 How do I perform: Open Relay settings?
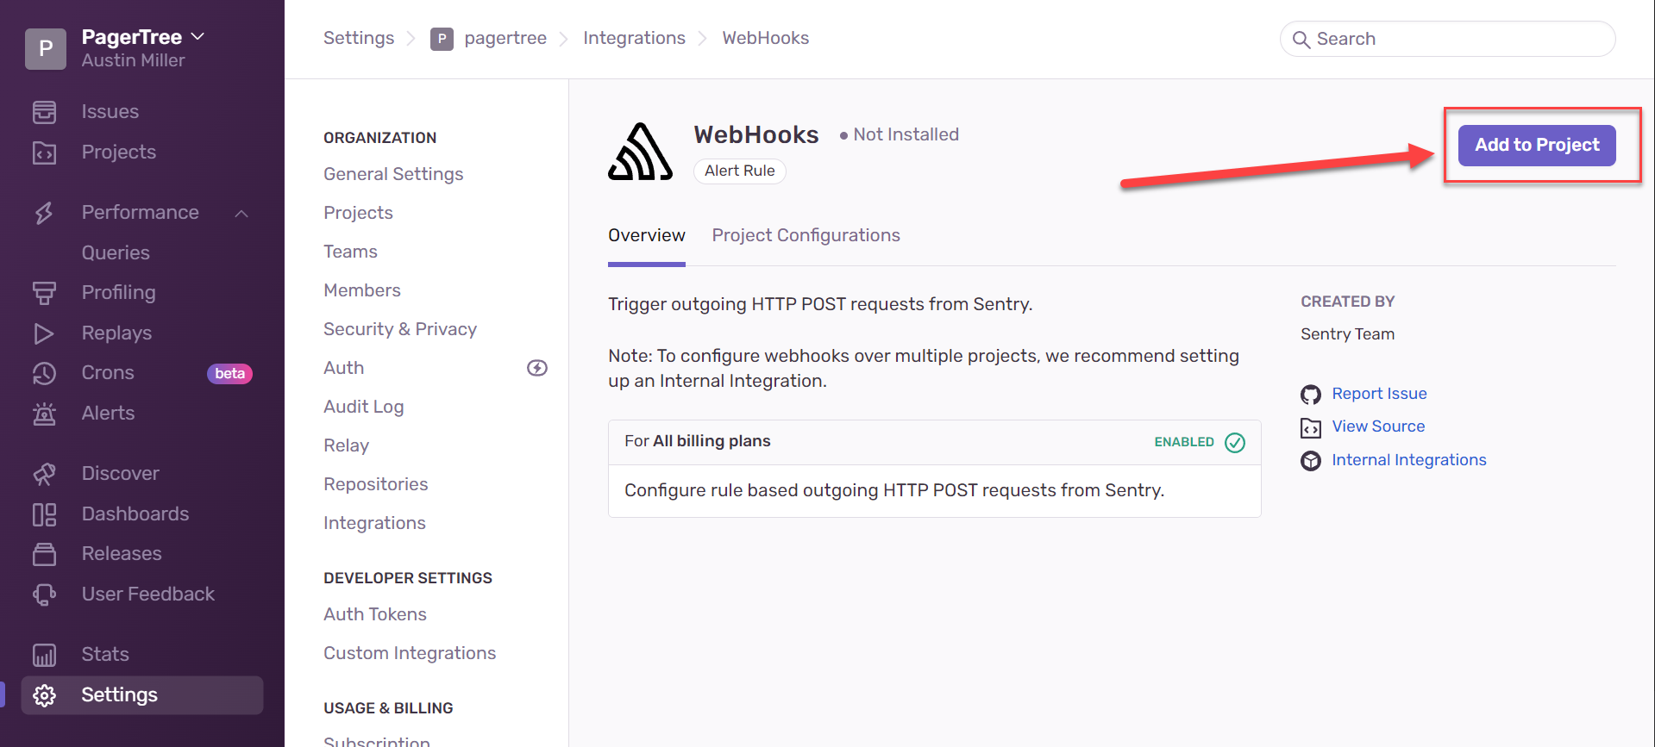pos(346,445)
